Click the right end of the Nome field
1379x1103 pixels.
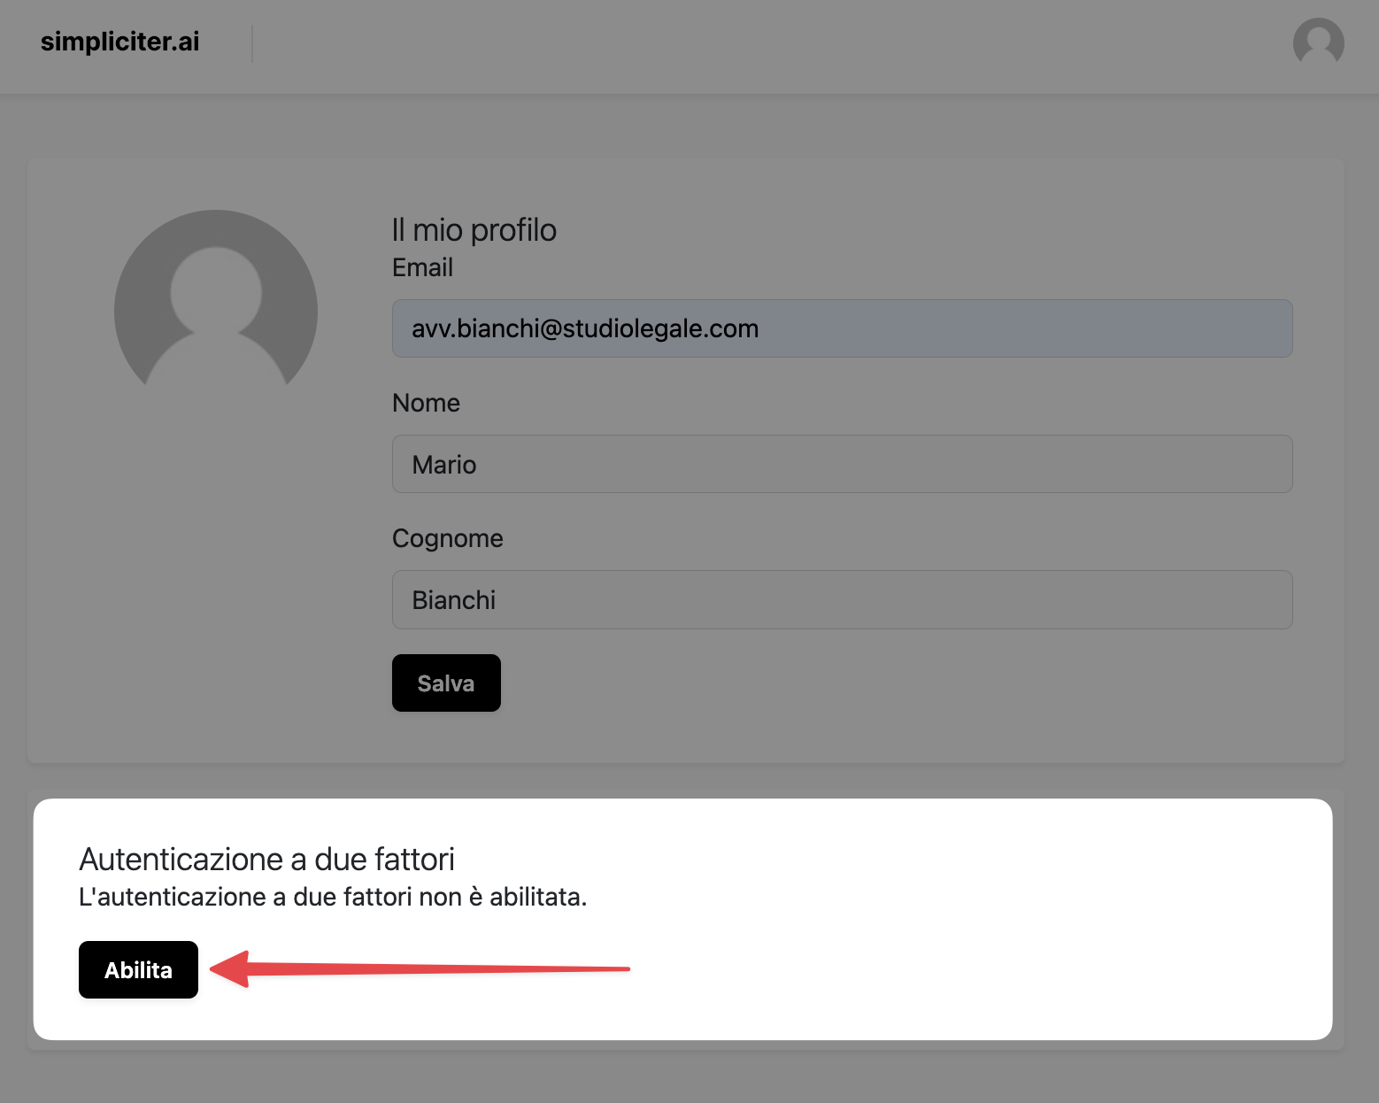coord(1257,464)
